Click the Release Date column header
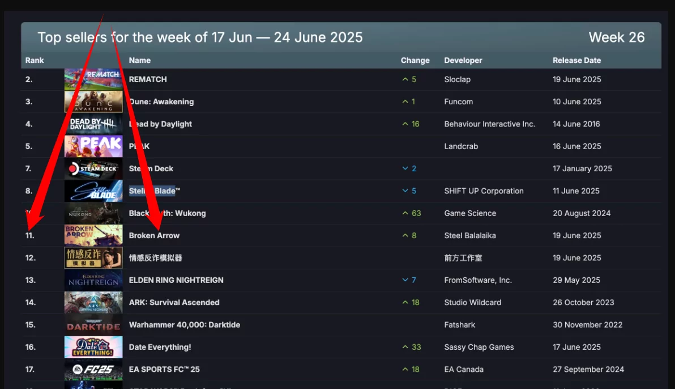Viewport: 675px width, 389px height. pos(577,60)
